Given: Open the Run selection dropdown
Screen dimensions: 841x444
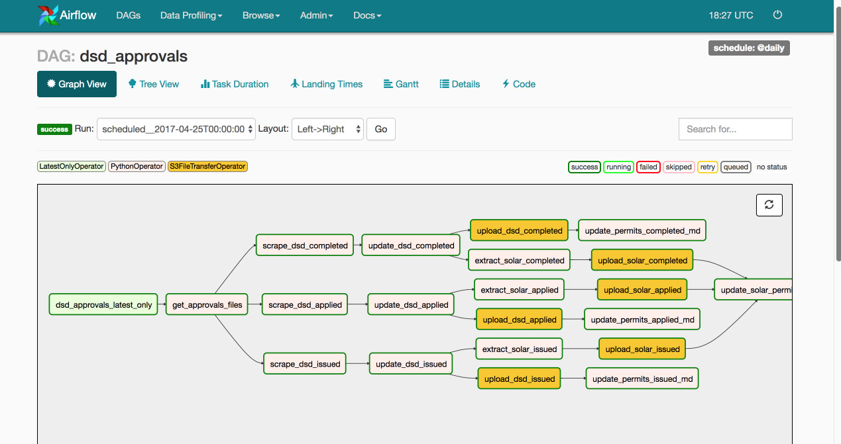Looking at the screenshot, I should coord(176,129).
